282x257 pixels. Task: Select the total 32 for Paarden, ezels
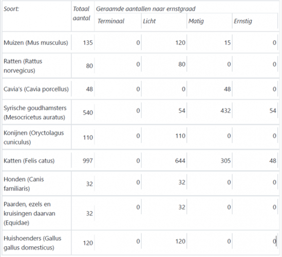click(89, 213)
